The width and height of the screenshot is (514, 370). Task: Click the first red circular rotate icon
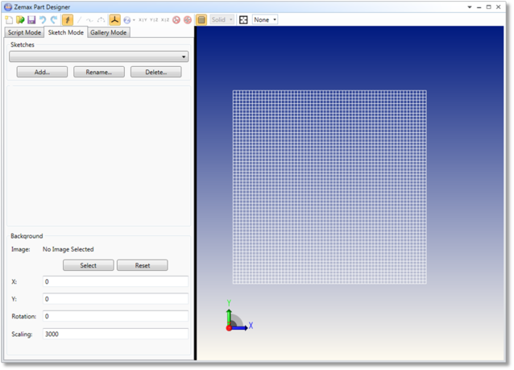pos(176,20)
